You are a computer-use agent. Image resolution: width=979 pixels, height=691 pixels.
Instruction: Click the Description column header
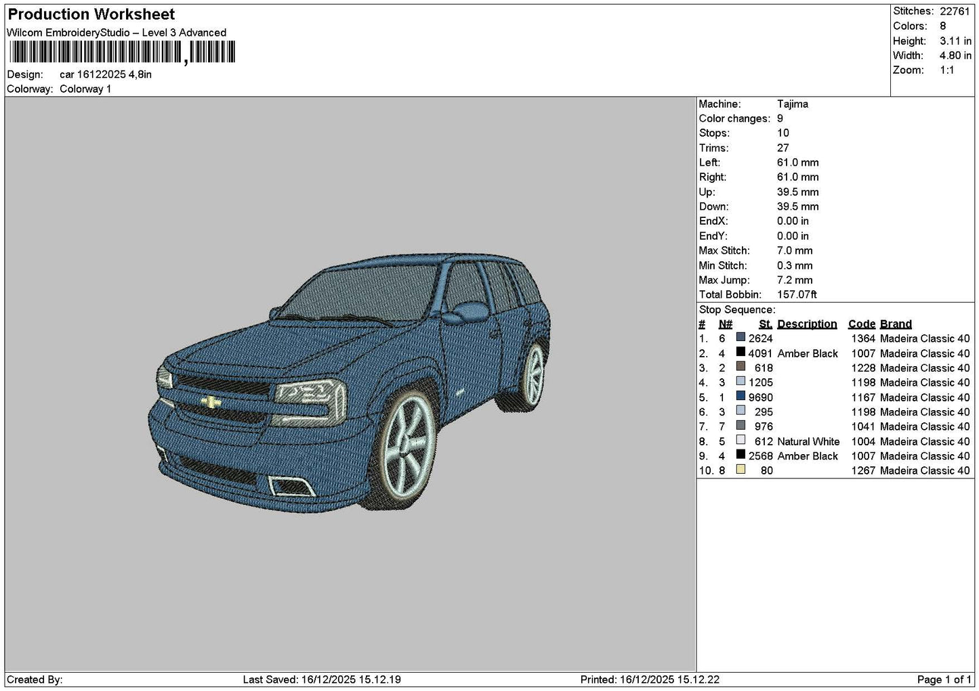click(807, 324)
